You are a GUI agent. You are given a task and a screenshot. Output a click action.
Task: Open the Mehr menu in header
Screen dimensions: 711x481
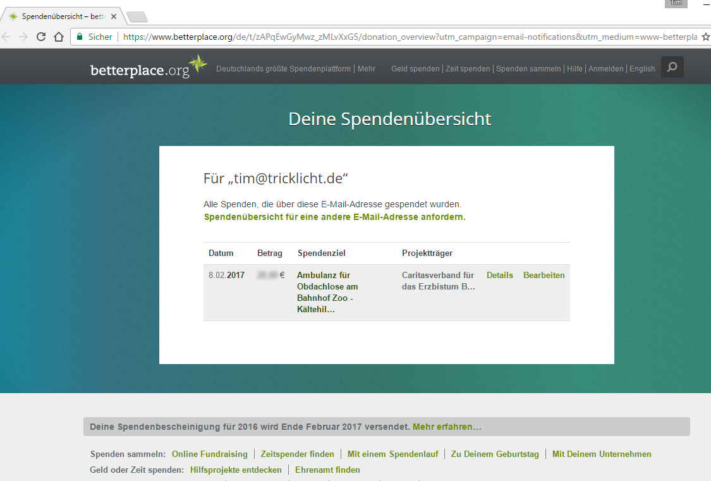(367, 69)
